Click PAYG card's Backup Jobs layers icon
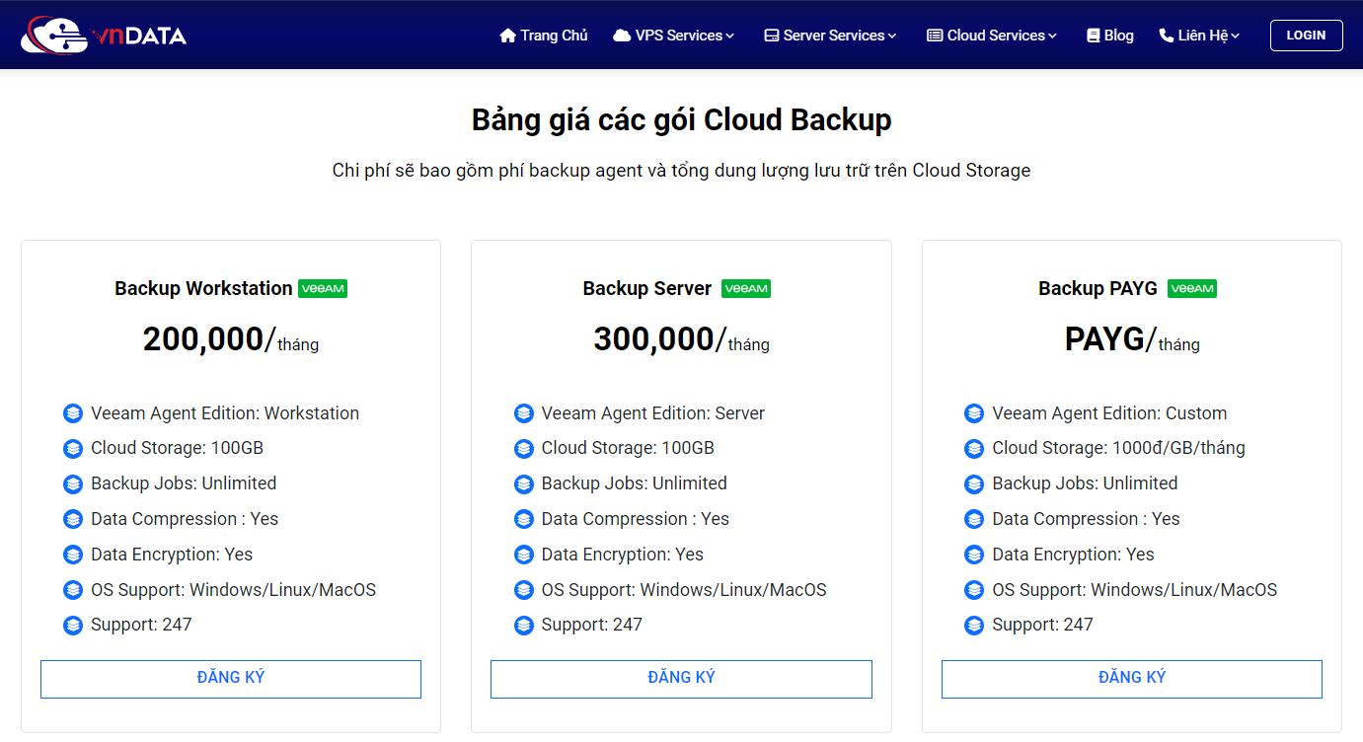 (x=974, y=484)
